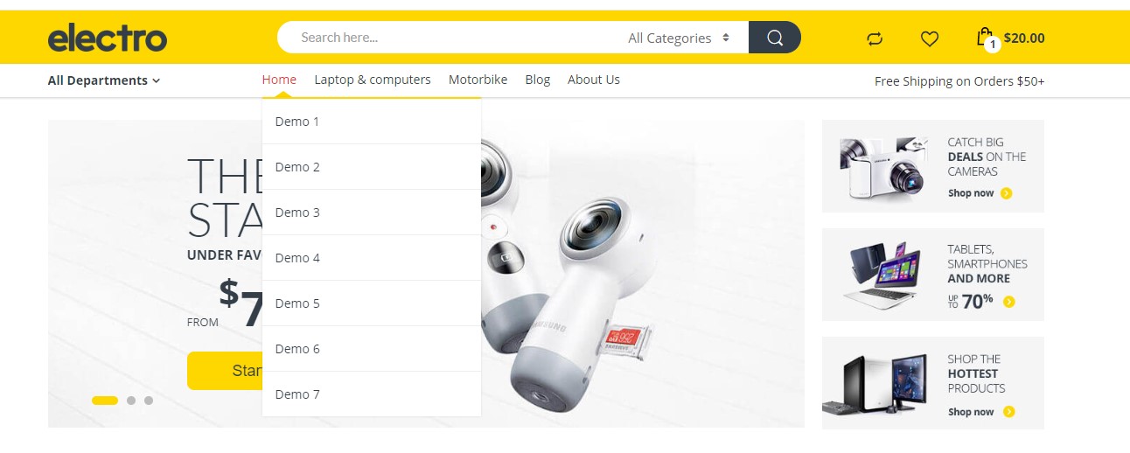Open the shopping cart bag icon
This screenshot has height=453, width=1130.
point(985,38)
